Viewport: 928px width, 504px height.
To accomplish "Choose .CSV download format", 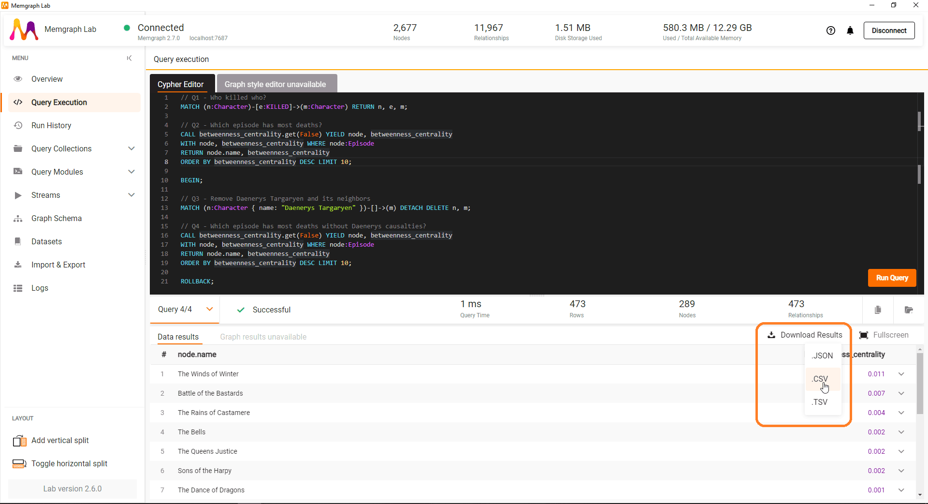I will pyautogui.click(x=822, y=379).
